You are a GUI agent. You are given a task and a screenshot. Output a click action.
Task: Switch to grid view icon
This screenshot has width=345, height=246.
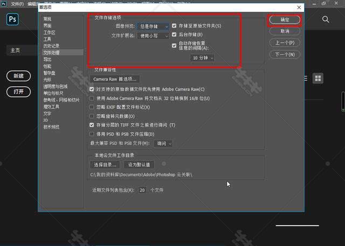click(x=318, y=78)
